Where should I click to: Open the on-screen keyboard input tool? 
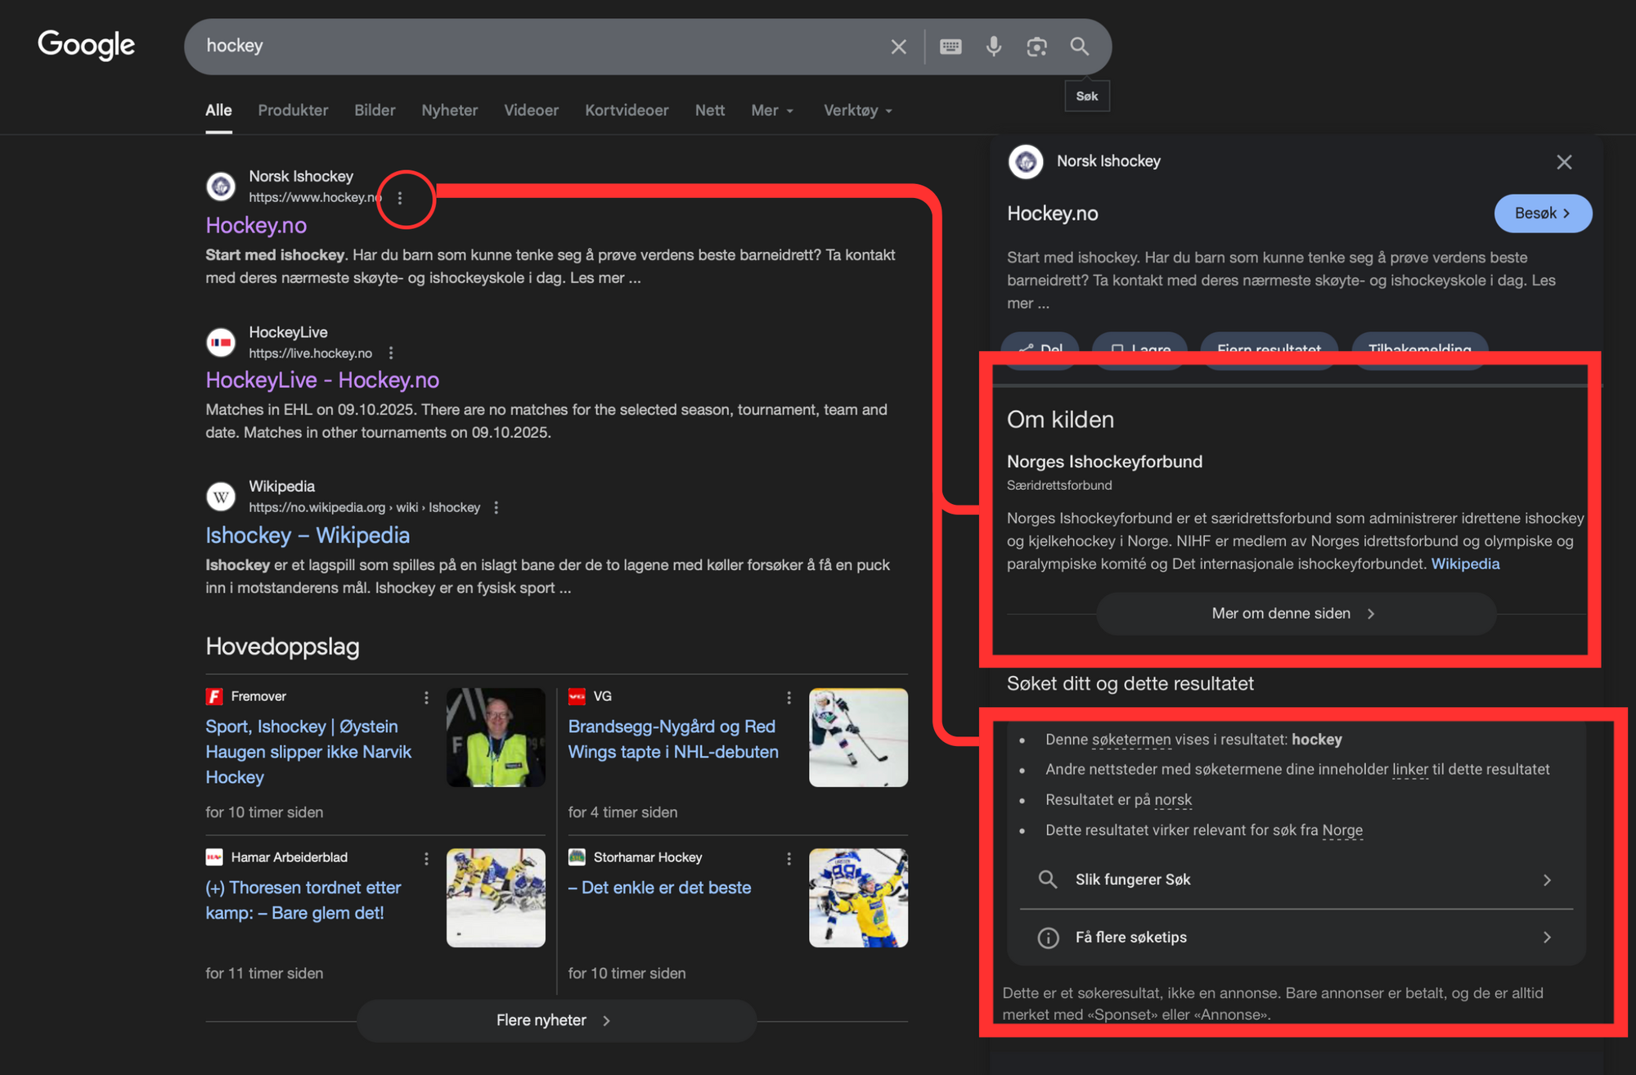click(951, 47)
